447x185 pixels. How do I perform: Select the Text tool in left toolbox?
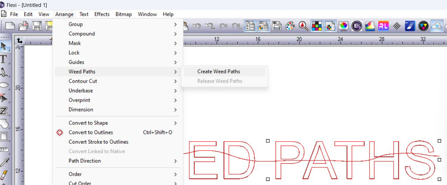(x=4, y=59)
